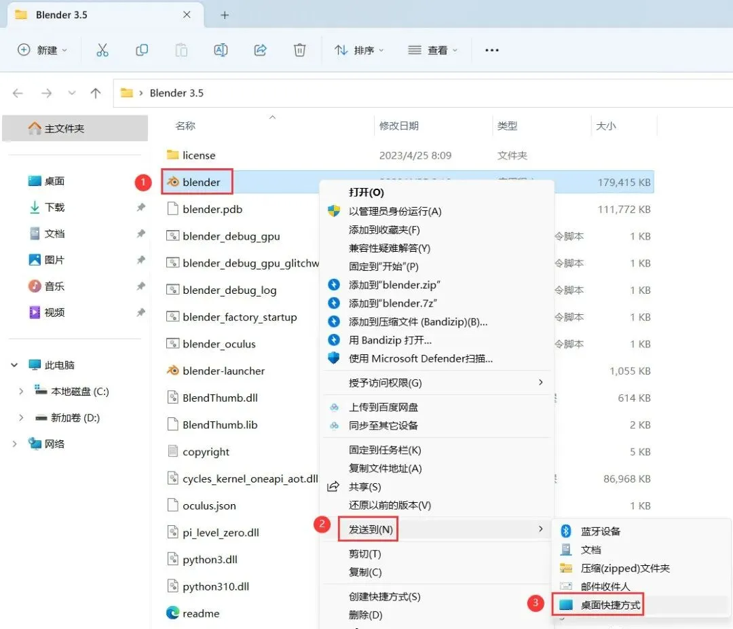The width and height of the screenshot is (733, 629).
Task: Click the Copy icon in toolbar
Action: (142, 50)
